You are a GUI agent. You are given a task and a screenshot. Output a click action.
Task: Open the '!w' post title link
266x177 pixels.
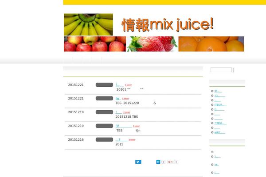[x=118, y=98]
